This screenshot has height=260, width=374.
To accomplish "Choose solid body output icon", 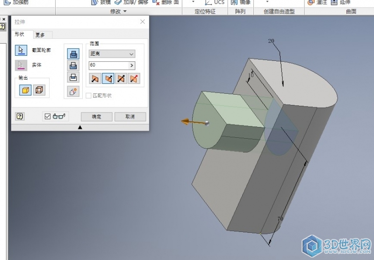I will (26, 90).
